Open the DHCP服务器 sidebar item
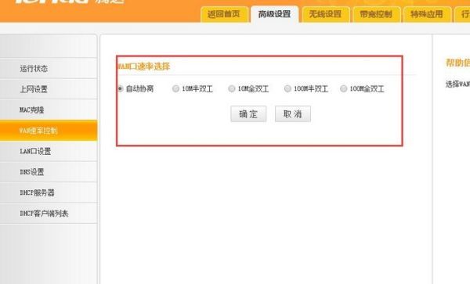Image resolution: width=470 pixels, height=284 pixels. (x=49, y=192)
